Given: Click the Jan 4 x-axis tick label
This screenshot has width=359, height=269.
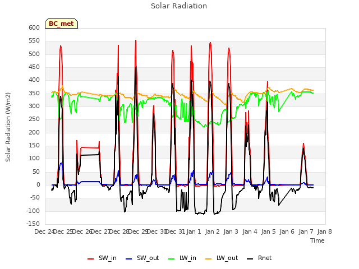Looking at the screenshot, I should 250,231.
